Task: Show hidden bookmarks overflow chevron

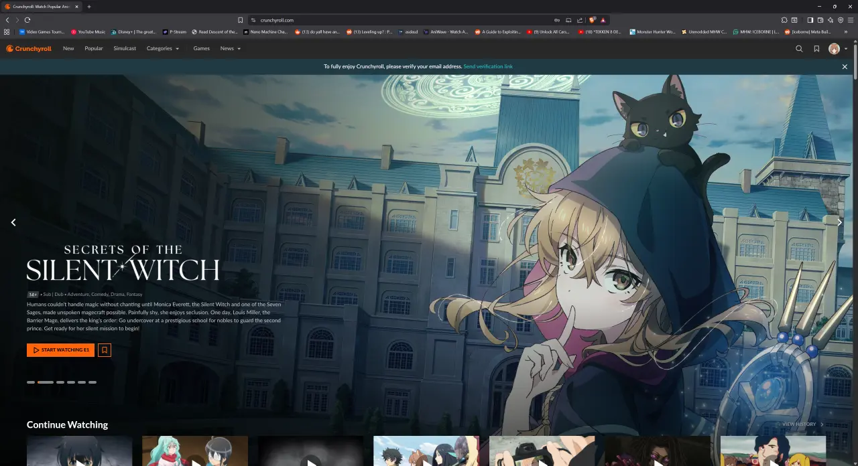Action: [847, 31]
